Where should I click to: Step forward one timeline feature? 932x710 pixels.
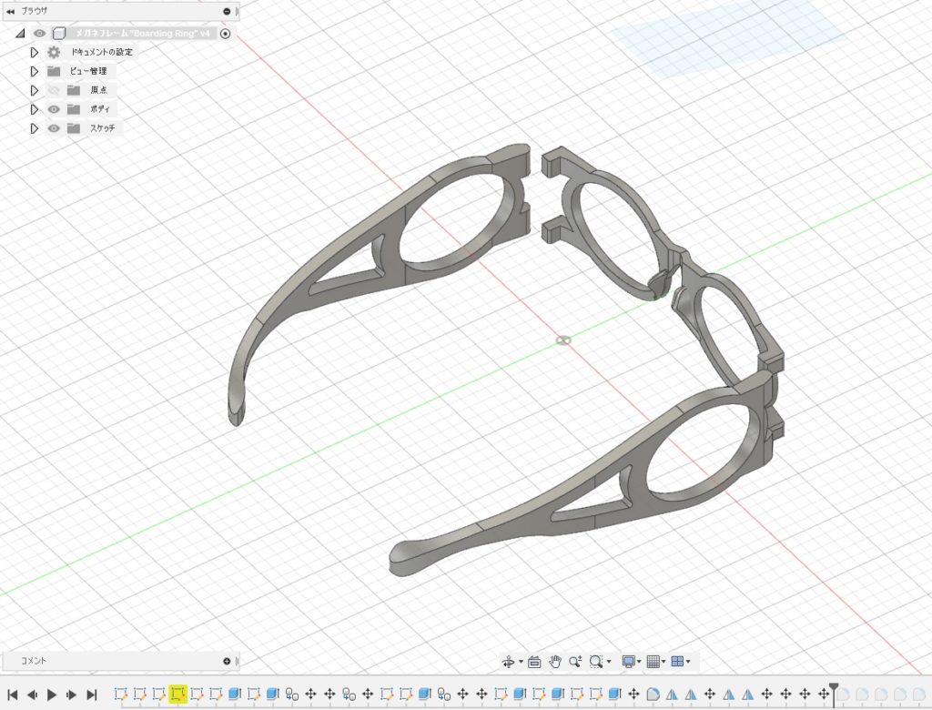(71, 695)
